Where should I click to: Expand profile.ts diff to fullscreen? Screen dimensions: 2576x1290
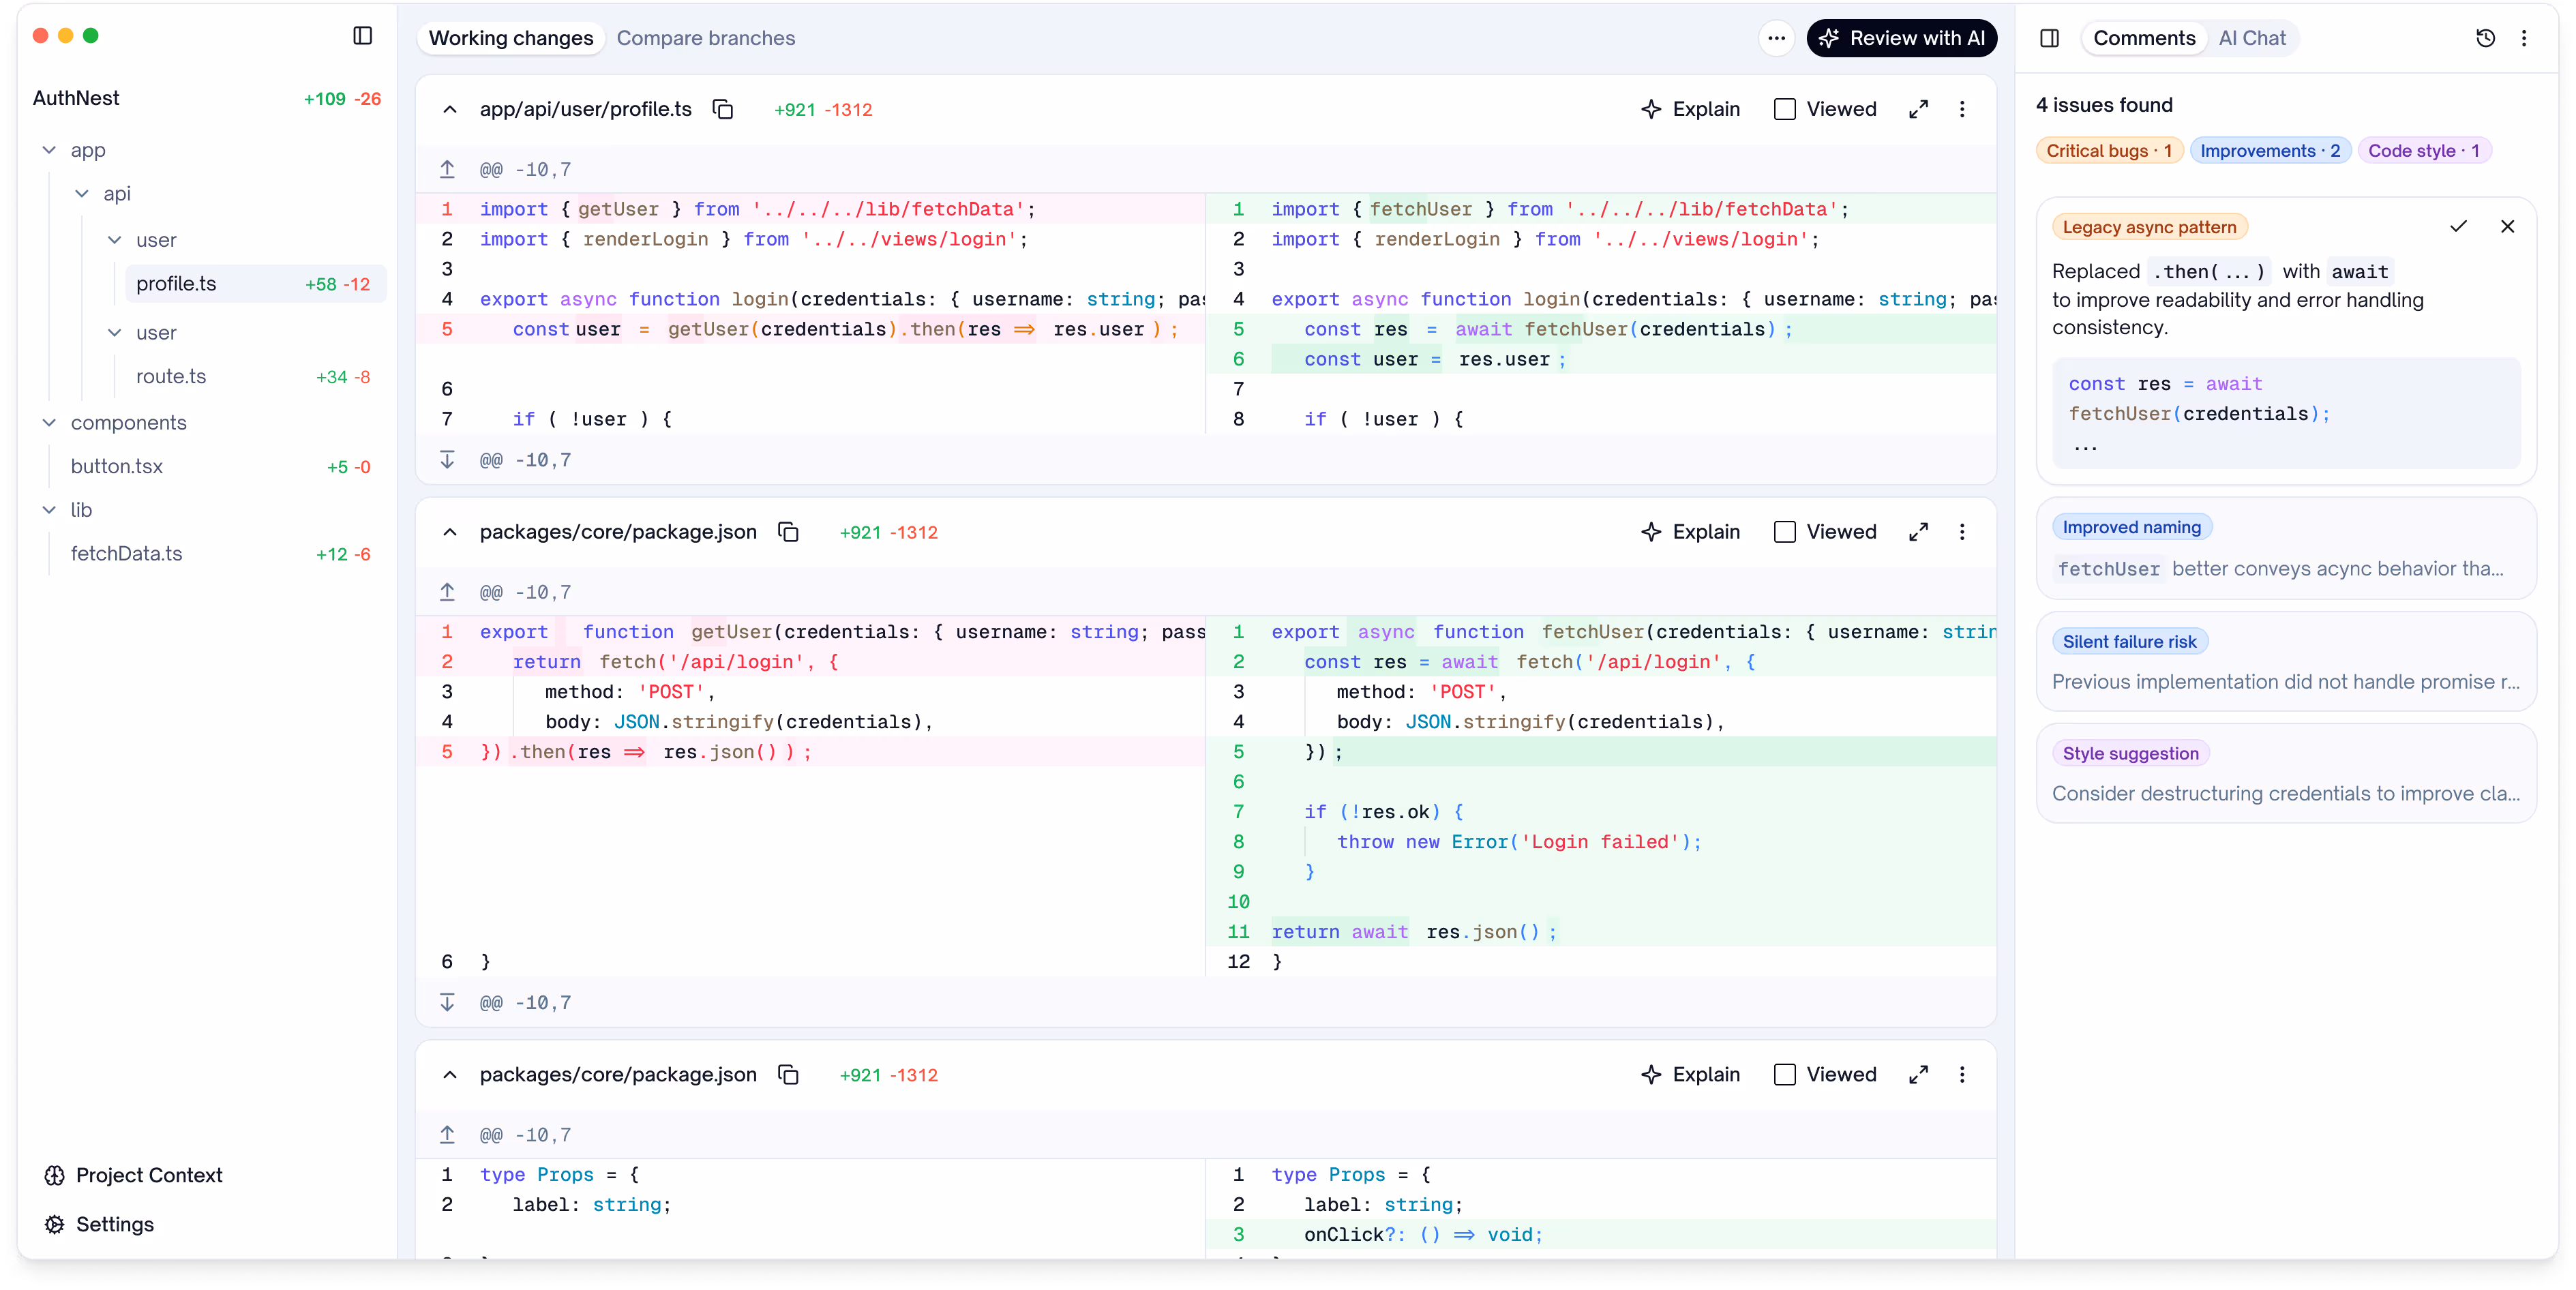click(1918, 109)
